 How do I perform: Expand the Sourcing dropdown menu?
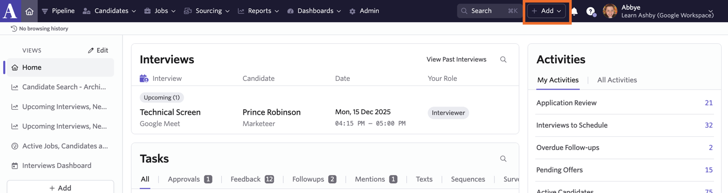(206, 11)
